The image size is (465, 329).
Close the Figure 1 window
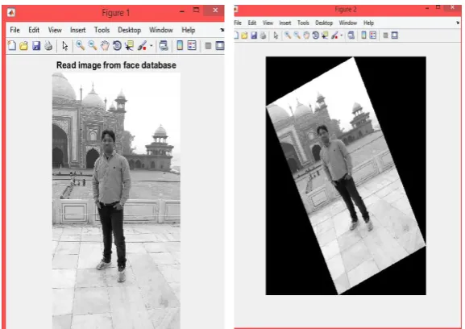point(215,10)
